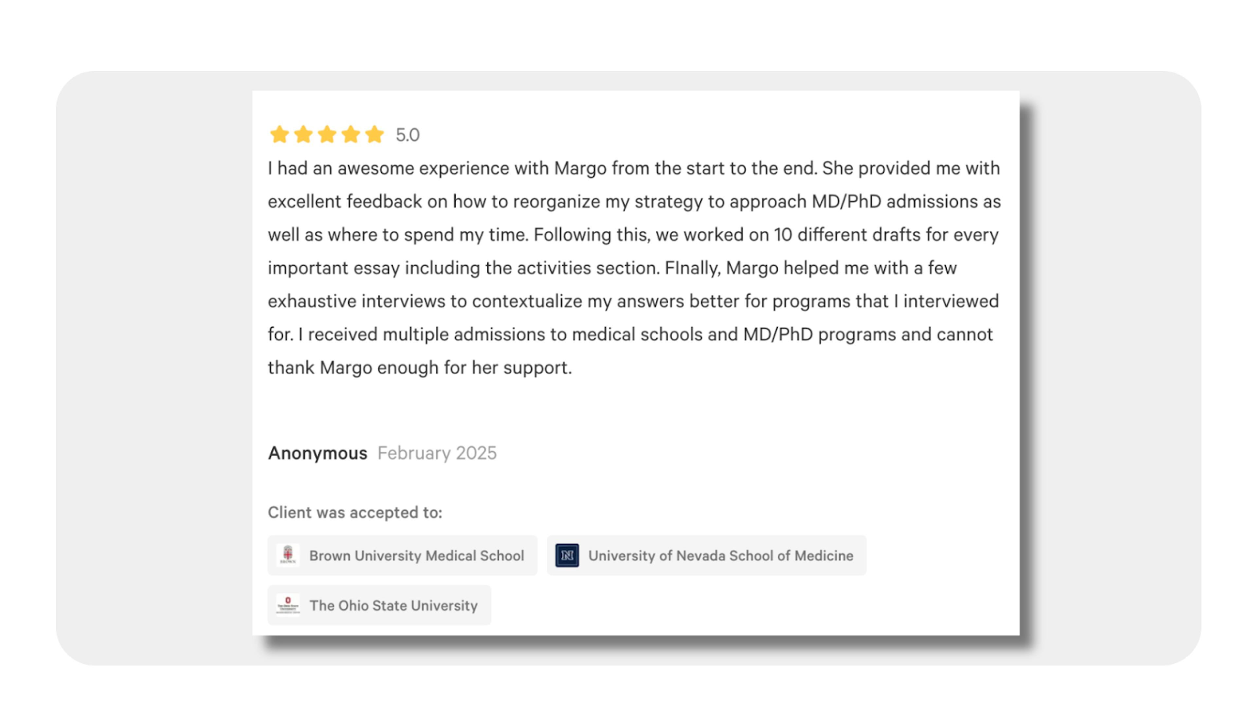Click the Anonymous reviewer name

coord(318,453)
